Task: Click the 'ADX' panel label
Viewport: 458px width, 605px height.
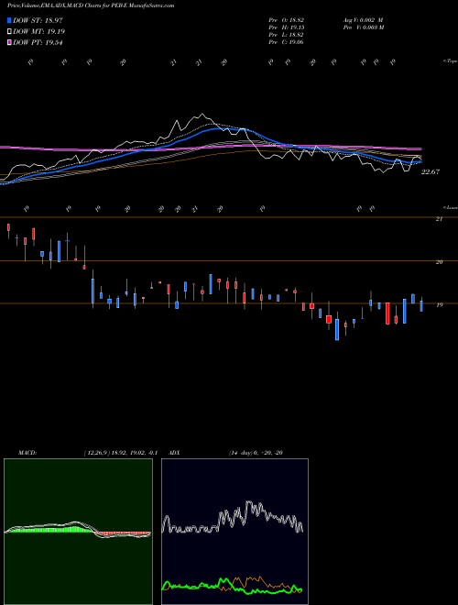Action: pyautogui.click(x=174, y=453)
